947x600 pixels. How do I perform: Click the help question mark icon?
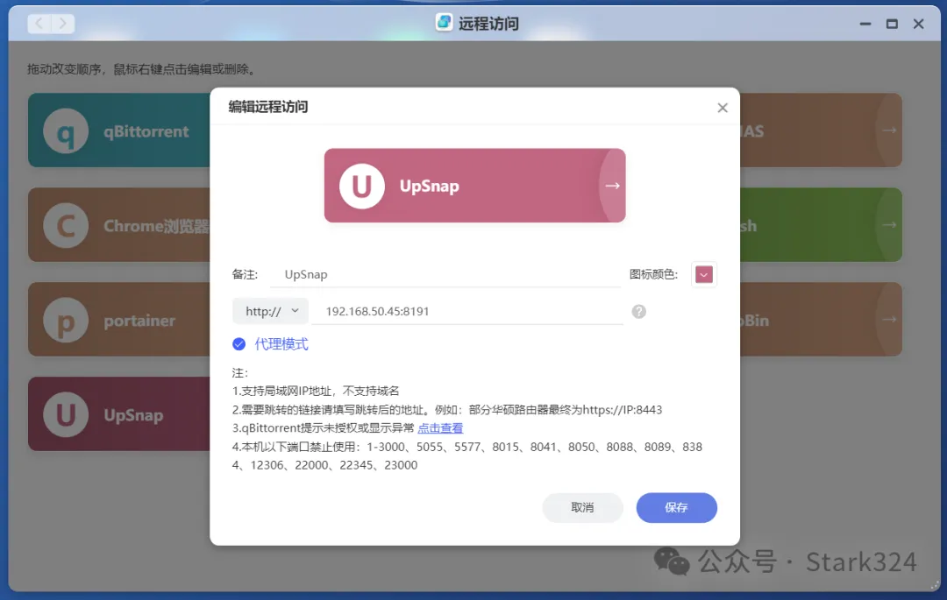point(638,312)
